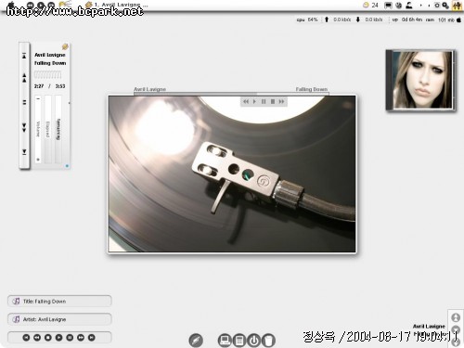Click the power icon in the bottom dock
Screen dimensions: 464x348
point(254,341)
